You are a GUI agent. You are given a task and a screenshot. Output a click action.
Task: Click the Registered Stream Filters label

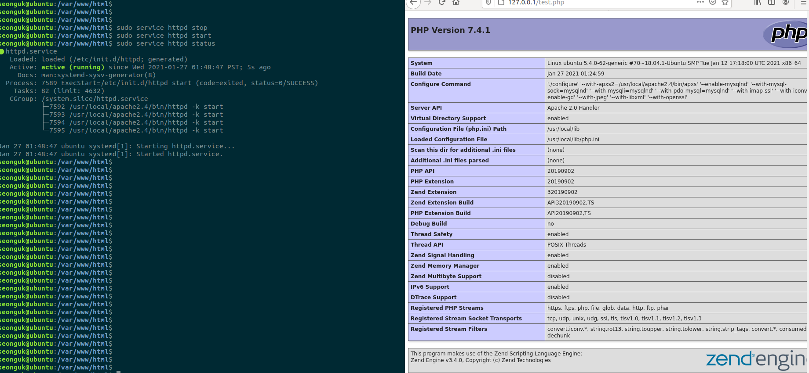coord(449,329)
